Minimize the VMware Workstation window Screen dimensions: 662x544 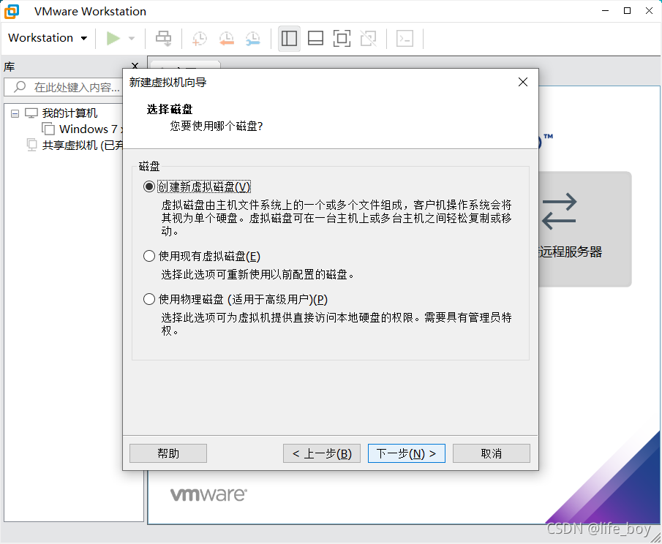605,11
